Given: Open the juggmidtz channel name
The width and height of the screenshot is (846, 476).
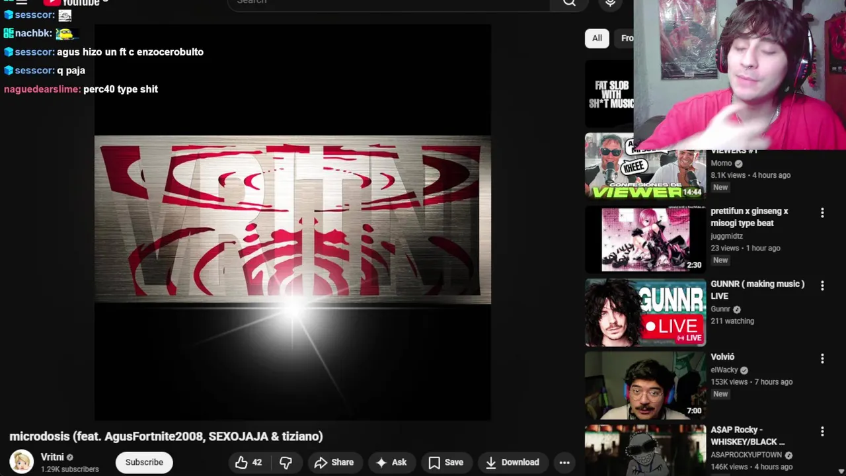Looking at the screenshot, I should tap(726, 236).
